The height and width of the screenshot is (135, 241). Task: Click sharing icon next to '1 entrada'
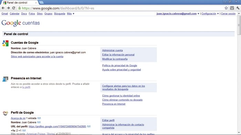tap(39, 118)
